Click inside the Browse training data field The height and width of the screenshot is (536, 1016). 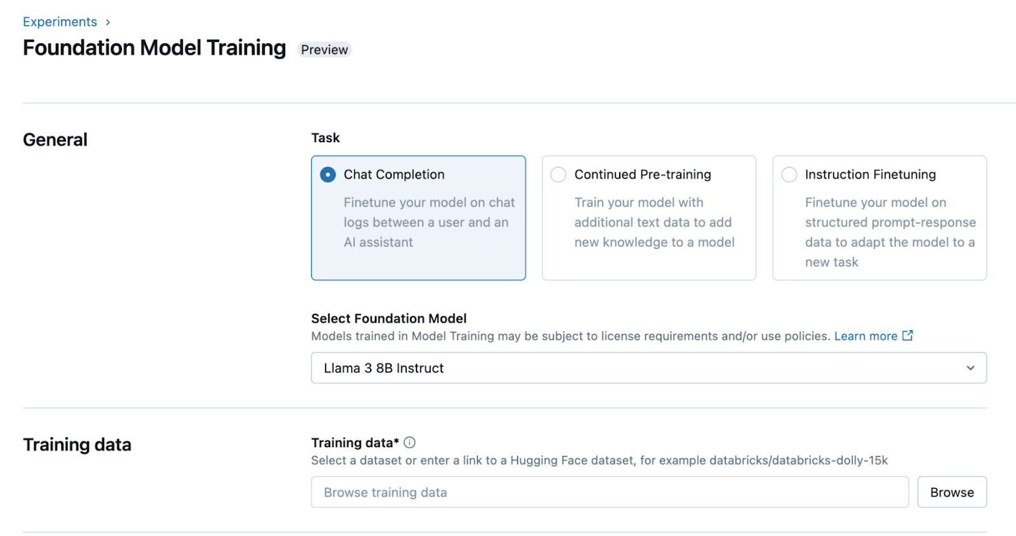click(610, 492)
